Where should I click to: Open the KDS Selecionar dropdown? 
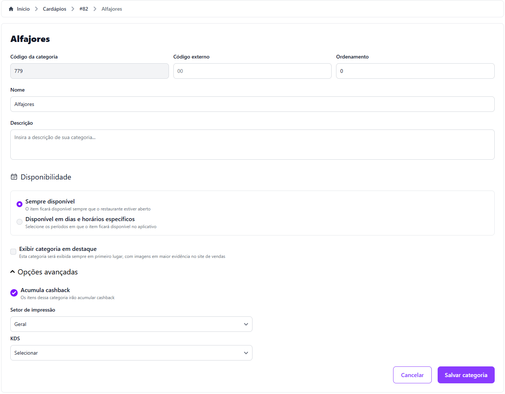tap(131, 353)
